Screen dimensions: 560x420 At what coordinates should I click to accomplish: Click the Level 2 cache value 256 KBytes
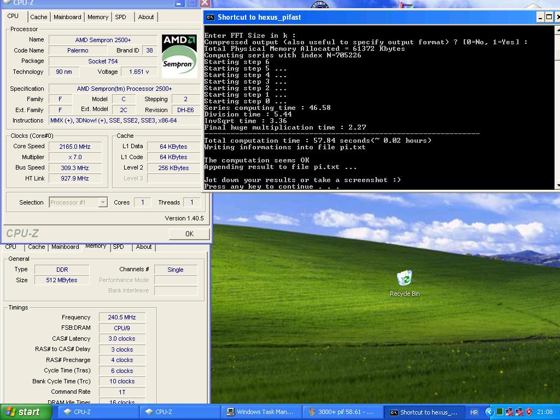click(x=173, y=168)
